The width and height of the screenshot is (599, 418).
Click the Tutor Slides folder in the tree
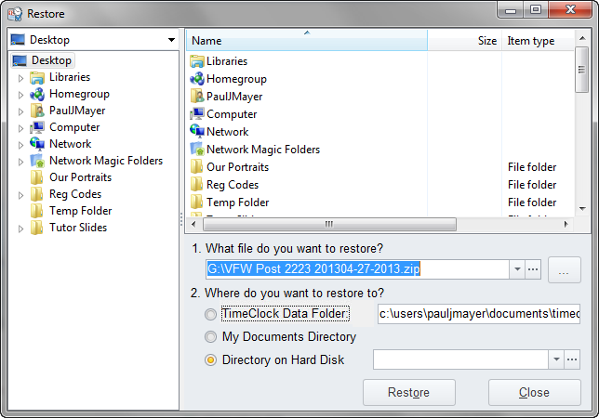tap(78, 228)
